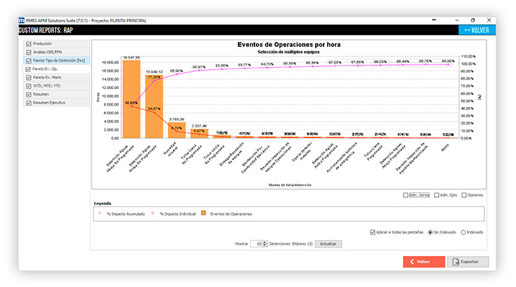Enable the Opciones checkbox

tap(464, 195)
